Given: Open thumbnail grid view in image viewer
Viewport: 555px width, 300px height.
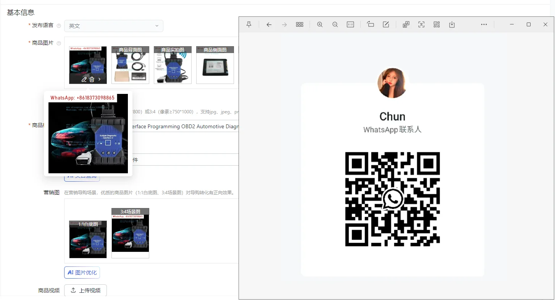Looking at the screenshot, I should point(300,24).
